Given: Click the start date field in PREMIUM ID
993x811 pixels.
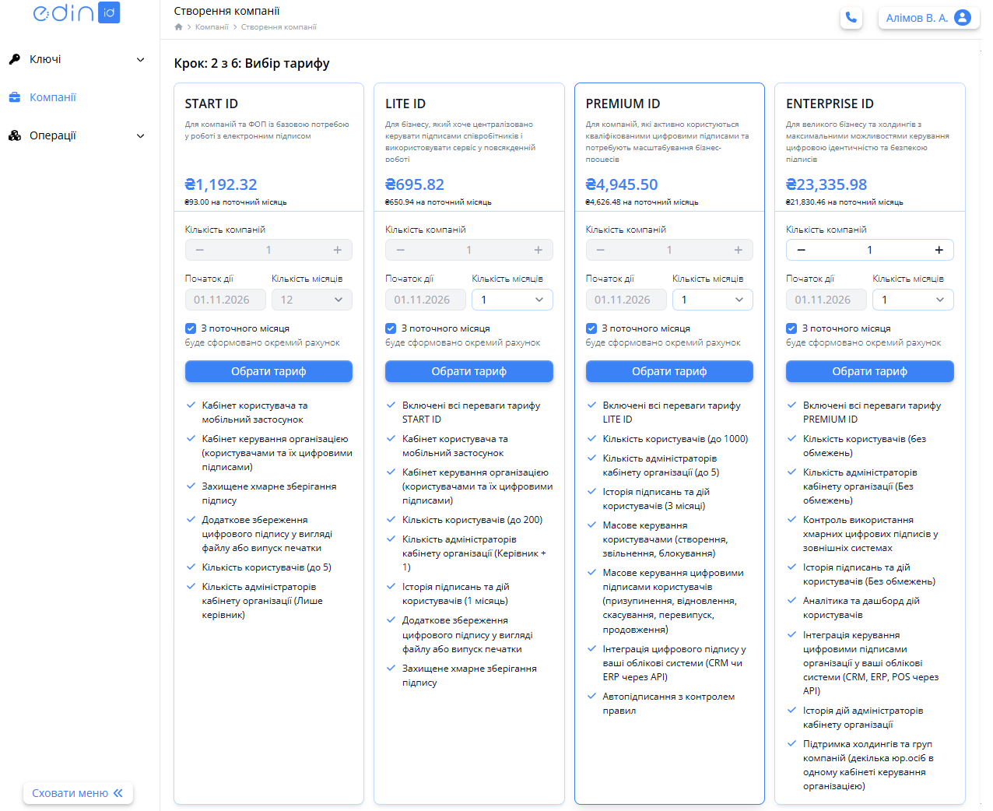Looking at the screenshot, I should 626,300.
